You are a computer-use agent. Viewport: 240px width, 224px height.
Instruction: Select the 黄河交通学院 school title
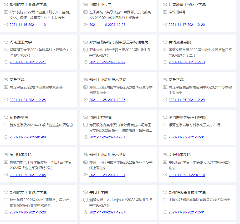(180, 42)
